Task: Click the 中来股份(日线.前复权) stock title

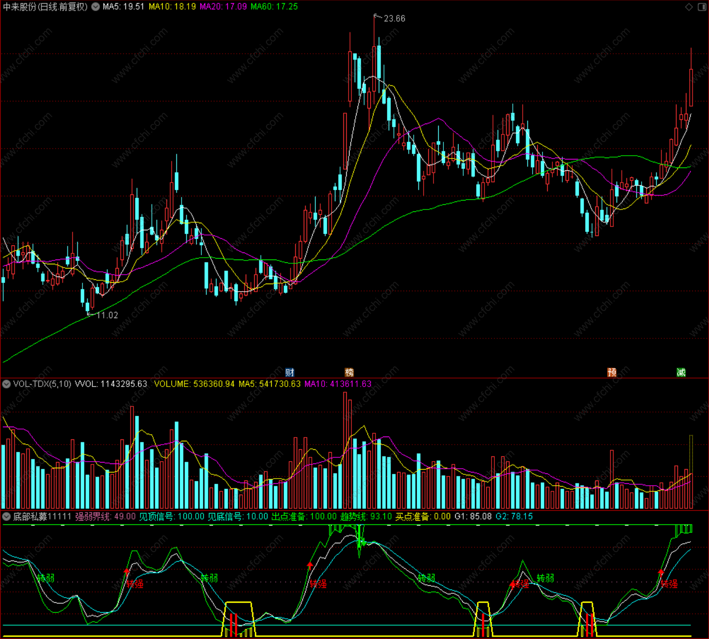Action: (45, 7)
